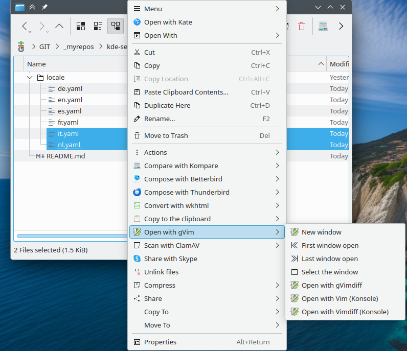Click the Kompare toolbar icon
407x351 pixels.
coord(323,26)
